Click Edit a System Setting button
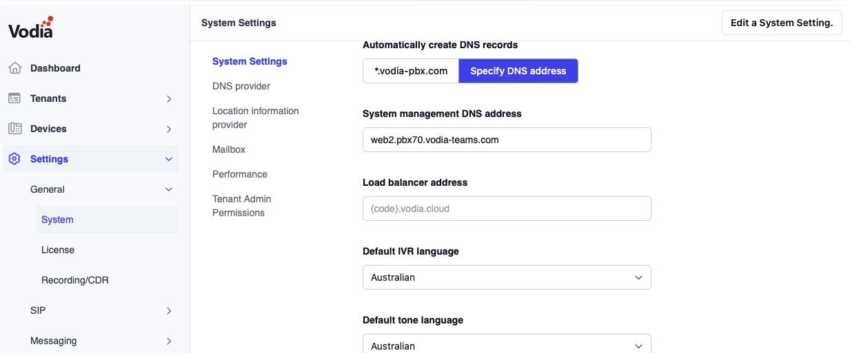 tap(781, 23)
